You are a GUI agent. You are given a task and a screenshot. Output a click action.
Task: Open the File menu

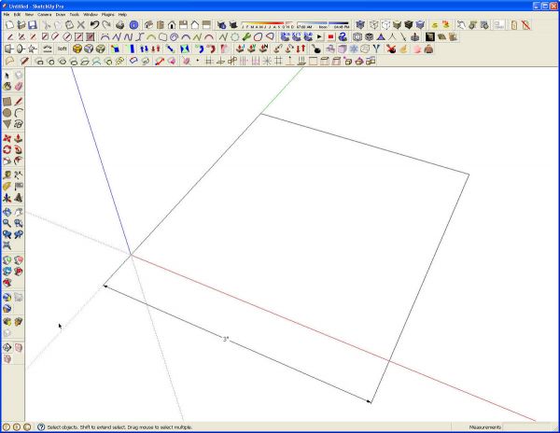point(7,15)
